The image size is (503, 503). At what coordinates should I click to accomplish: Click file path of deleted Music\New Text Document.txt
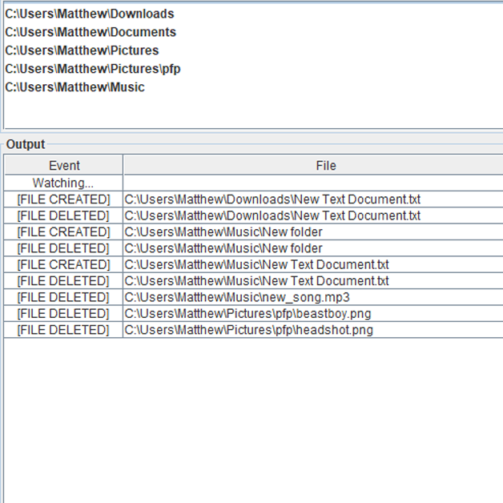pos(256,281)
